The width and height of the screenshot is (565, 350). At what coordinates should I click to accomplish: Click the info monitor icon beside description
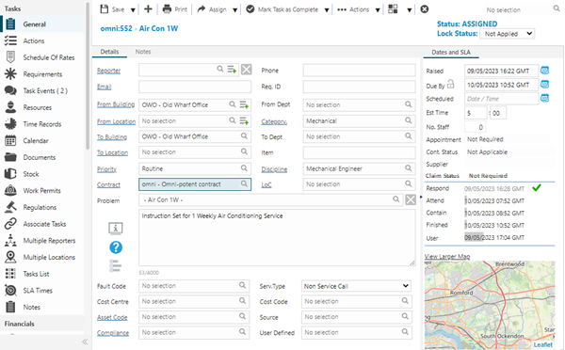[116, 229]
